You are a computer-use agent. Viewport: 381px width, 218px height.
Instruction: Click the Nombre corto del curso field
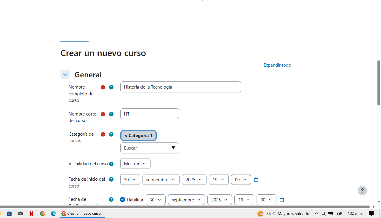pos(150,114)
